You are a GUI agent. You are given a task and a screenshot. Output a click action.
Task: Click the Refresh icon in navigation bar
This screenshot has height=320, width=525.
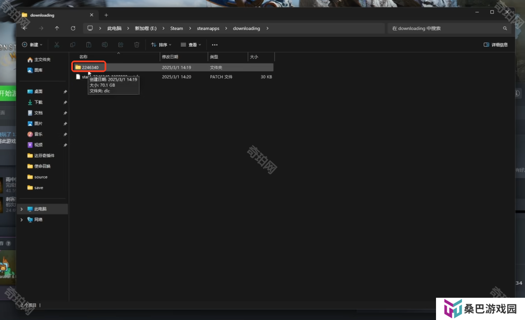(x=73, y=28)
